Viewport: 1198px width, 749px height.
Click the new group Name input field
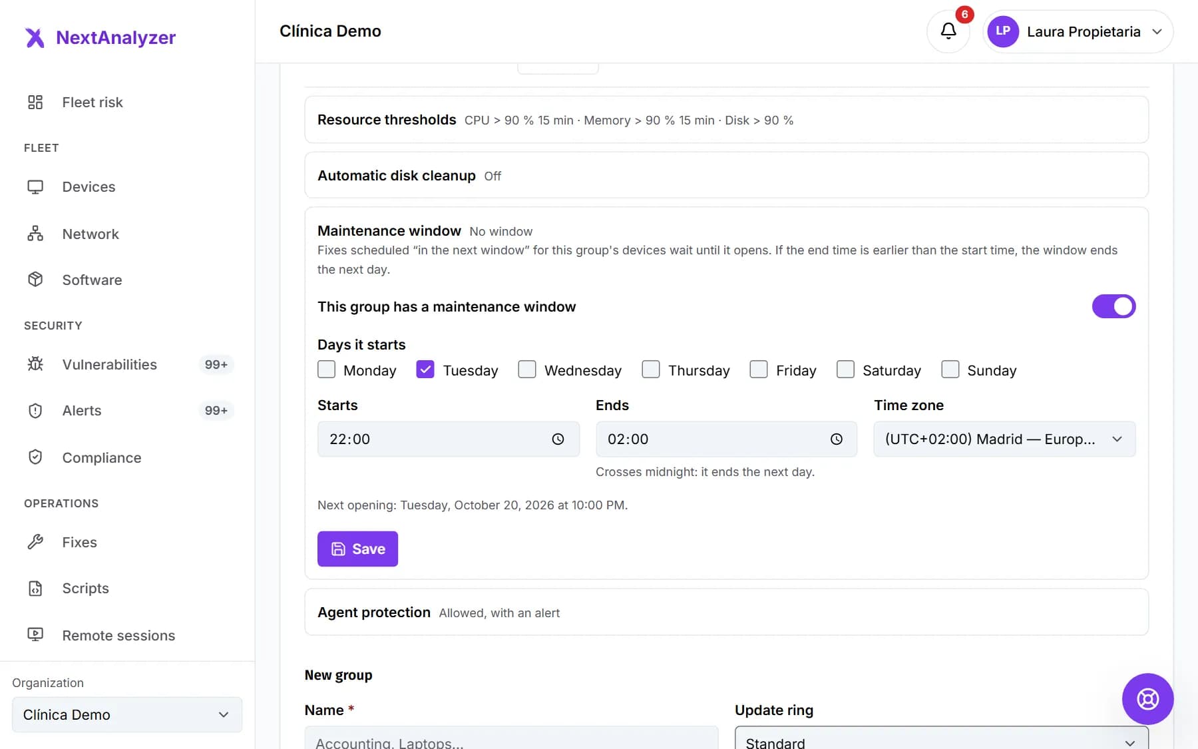pos(511,739)
